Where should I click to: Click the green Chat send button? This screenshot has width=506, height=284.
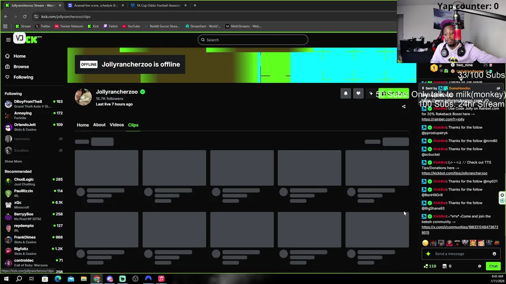[x=493, y=266]
